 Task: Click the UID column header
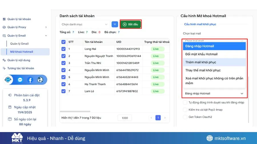coord(119,42)
